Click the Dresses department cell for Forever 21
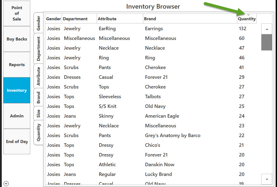Viewport: 277px width, 187px height. coord(72,77)
